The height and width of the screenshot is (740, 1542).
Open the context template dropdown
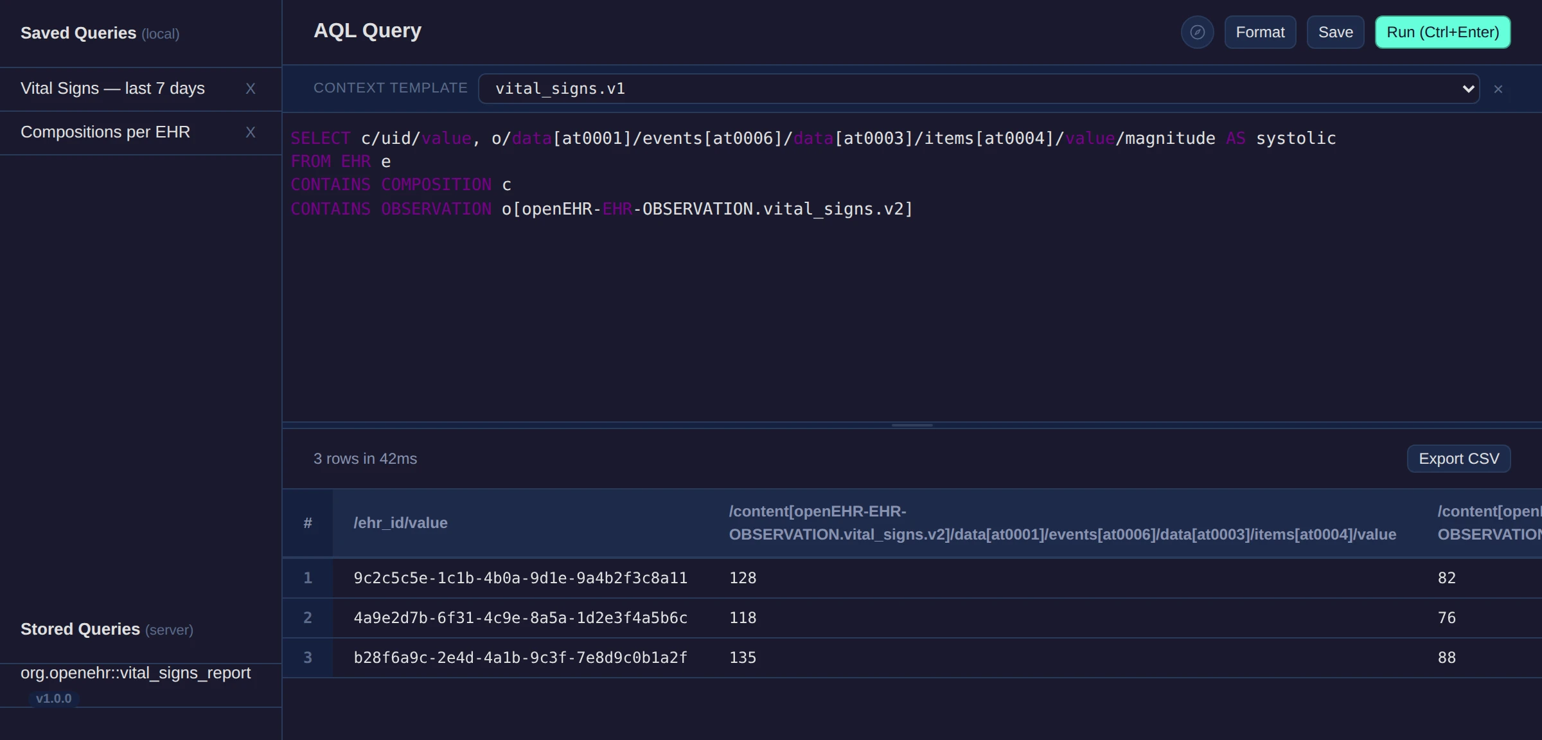(979, 89)
